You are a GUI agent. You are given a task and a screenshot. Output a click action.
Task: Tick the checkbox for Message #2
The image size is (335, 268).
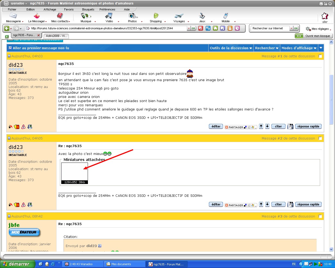click(320, 138)
